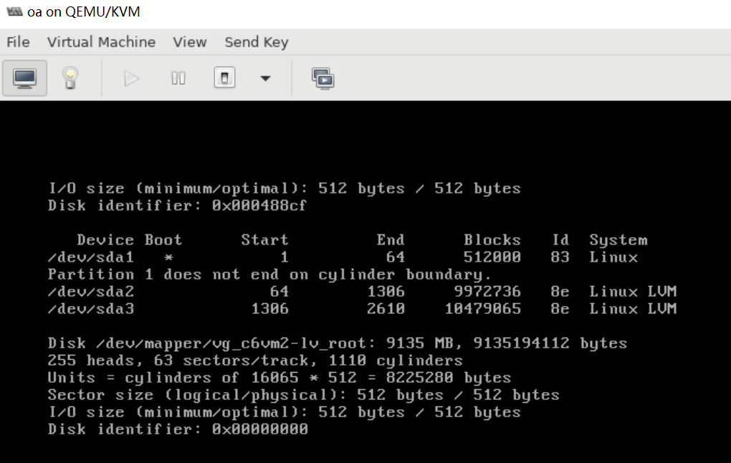This screenshot has height=463, width=731.
Task: Click the /dev/sda3 Linux LVM row
Action: pyautogui.click(x=361, y=309)
